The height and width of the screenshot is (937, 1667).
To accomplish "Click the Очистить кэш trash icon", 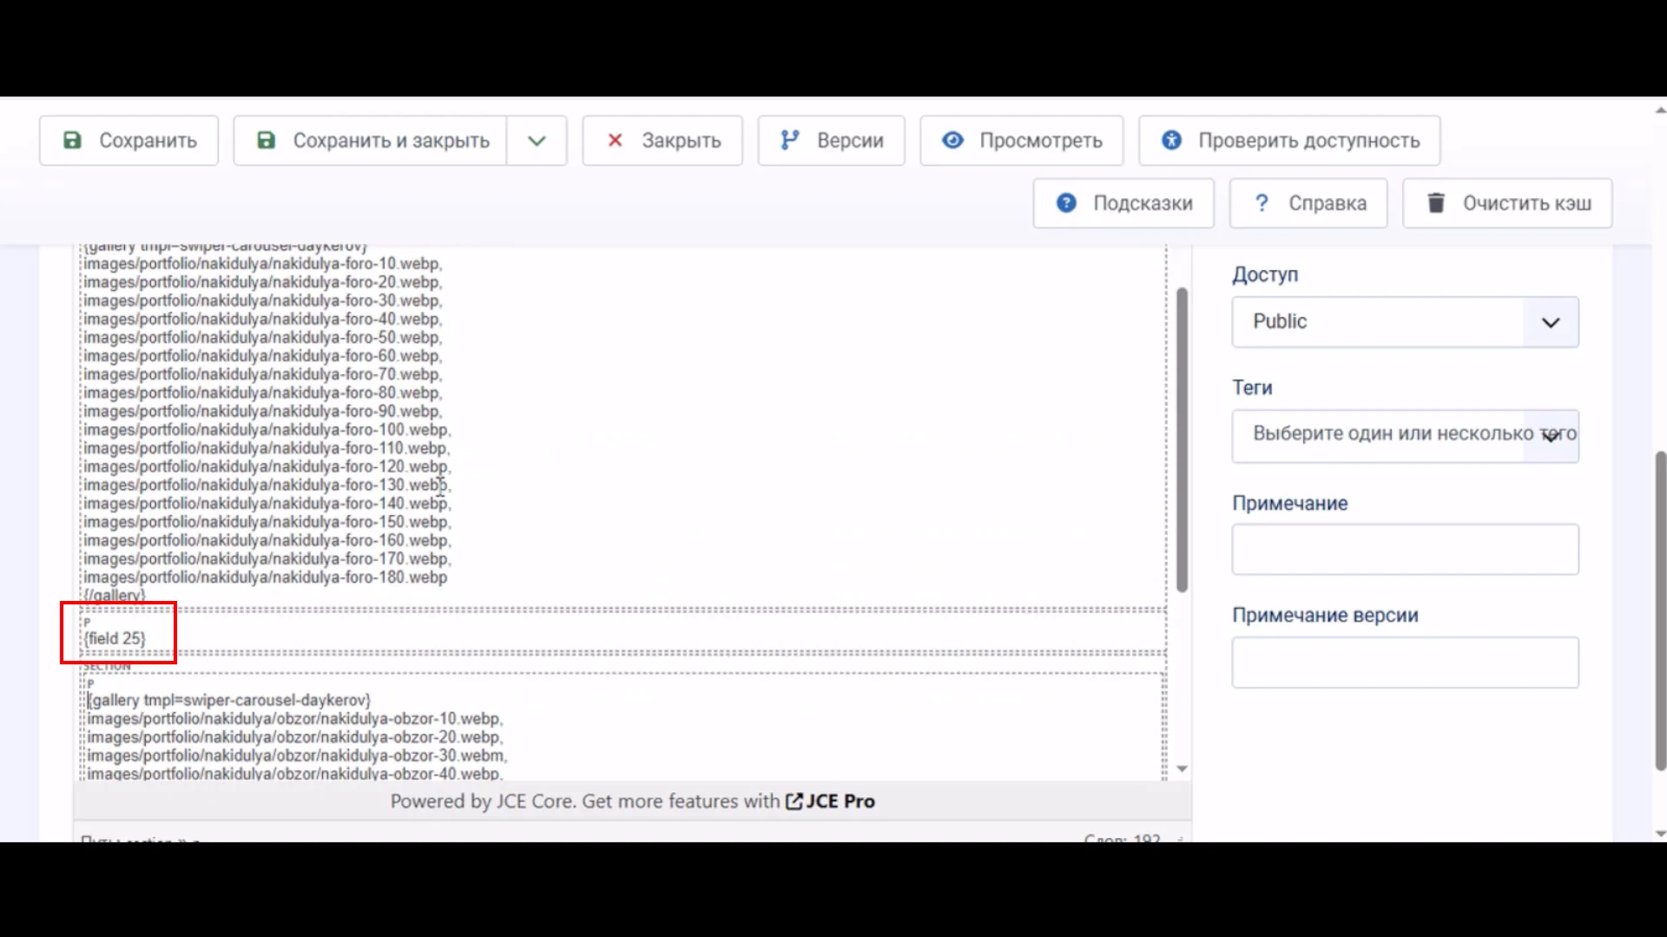I will coord(1436,203).
